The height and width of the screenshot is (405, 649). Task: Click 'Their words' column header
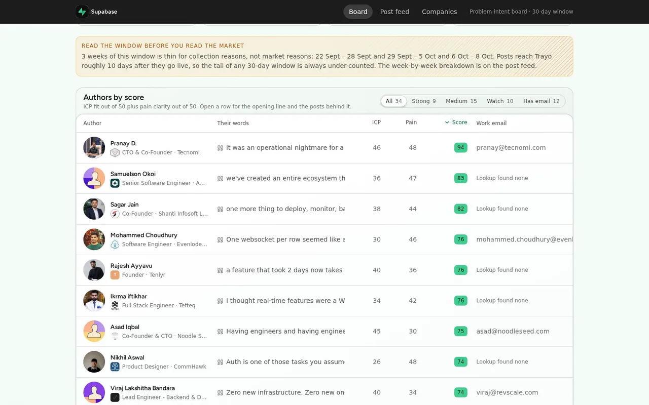[233, 123]
